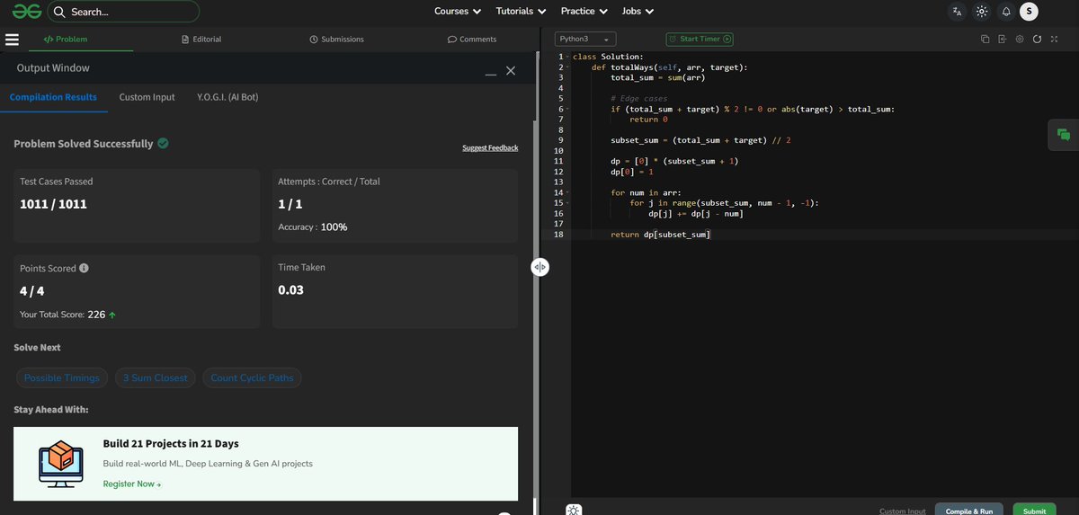The image size is (1079, 515).
Task: Open the Tutorials dropdown menu
Action: 522,11
